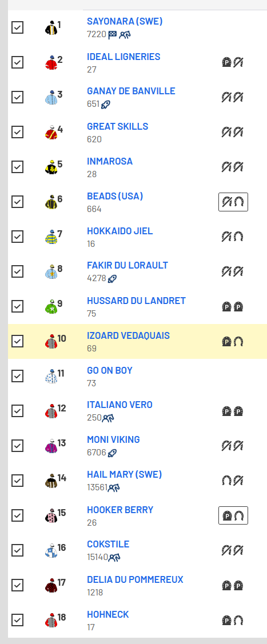Click the pink spotted silks for horse 15

51,515
